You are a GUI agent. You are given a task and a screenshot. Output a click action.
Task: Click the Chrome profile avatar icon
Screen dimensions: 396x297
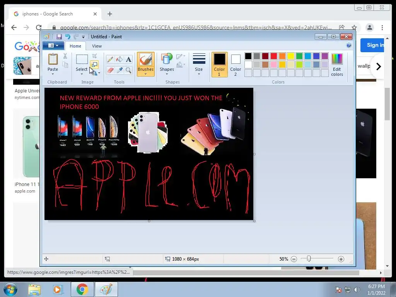tap(369, 27)
